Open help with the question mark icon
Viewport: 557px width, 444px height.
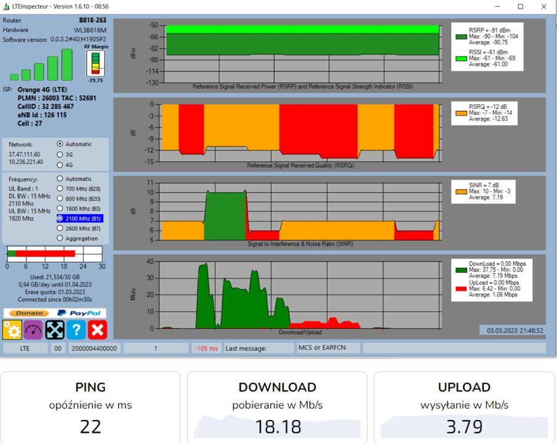coord(76,329)
